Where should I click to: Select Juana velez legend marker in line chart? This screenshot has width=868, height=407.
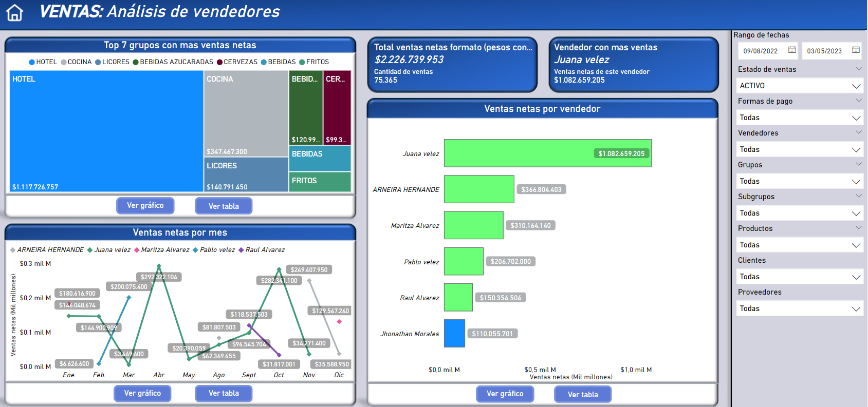point(90,250)
